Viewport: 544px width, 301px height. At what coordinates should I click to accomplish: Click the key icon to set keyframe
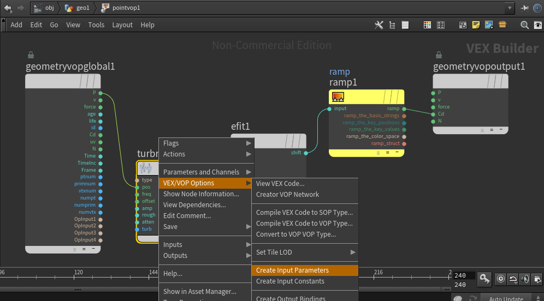click(484, 279)
